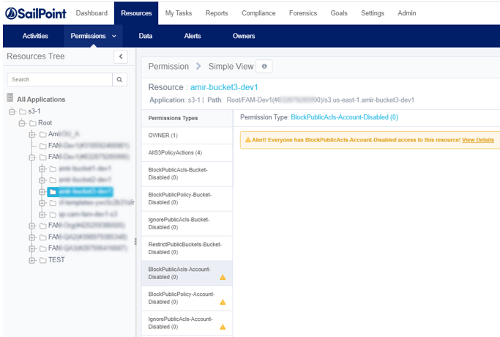Screen dimensions: 500x337
Task: Open the Dashboard menu
Action: [x=92, y=13]
